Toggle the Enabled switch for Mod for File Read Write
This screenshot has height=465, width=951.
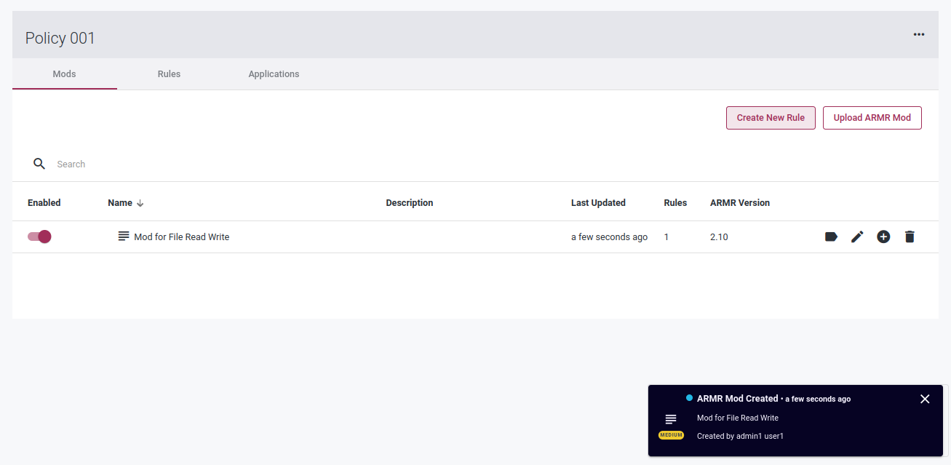[39, 237]
